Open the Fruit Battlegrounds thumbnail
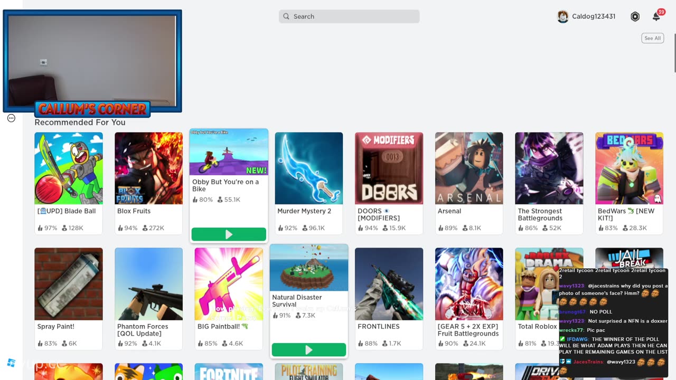The image size is (676, 380). click(x=469, y=283)
